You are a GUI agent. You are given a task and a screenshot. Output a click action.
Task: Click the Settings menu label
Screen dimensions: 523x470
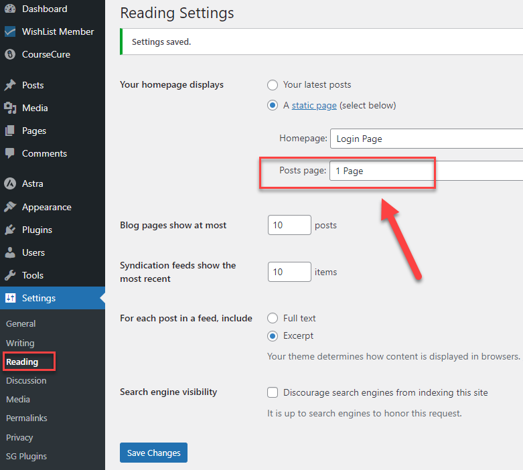click(x=39, y=298)
